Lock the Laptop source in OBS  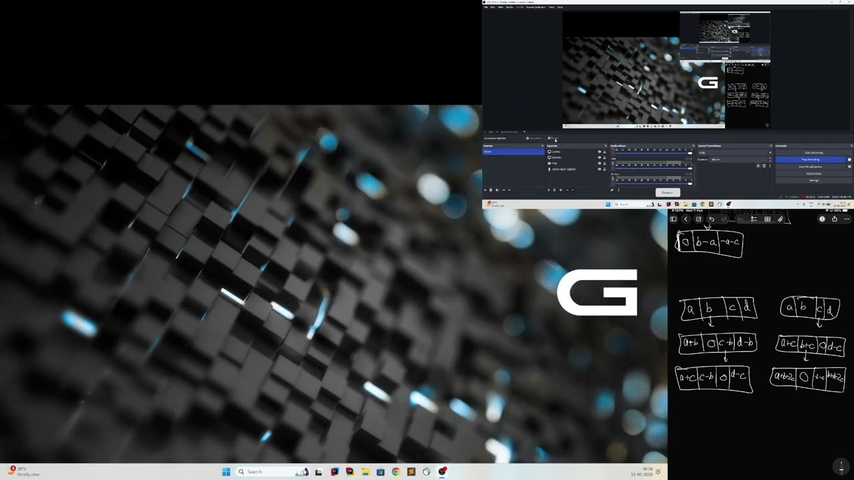(604, 151)
